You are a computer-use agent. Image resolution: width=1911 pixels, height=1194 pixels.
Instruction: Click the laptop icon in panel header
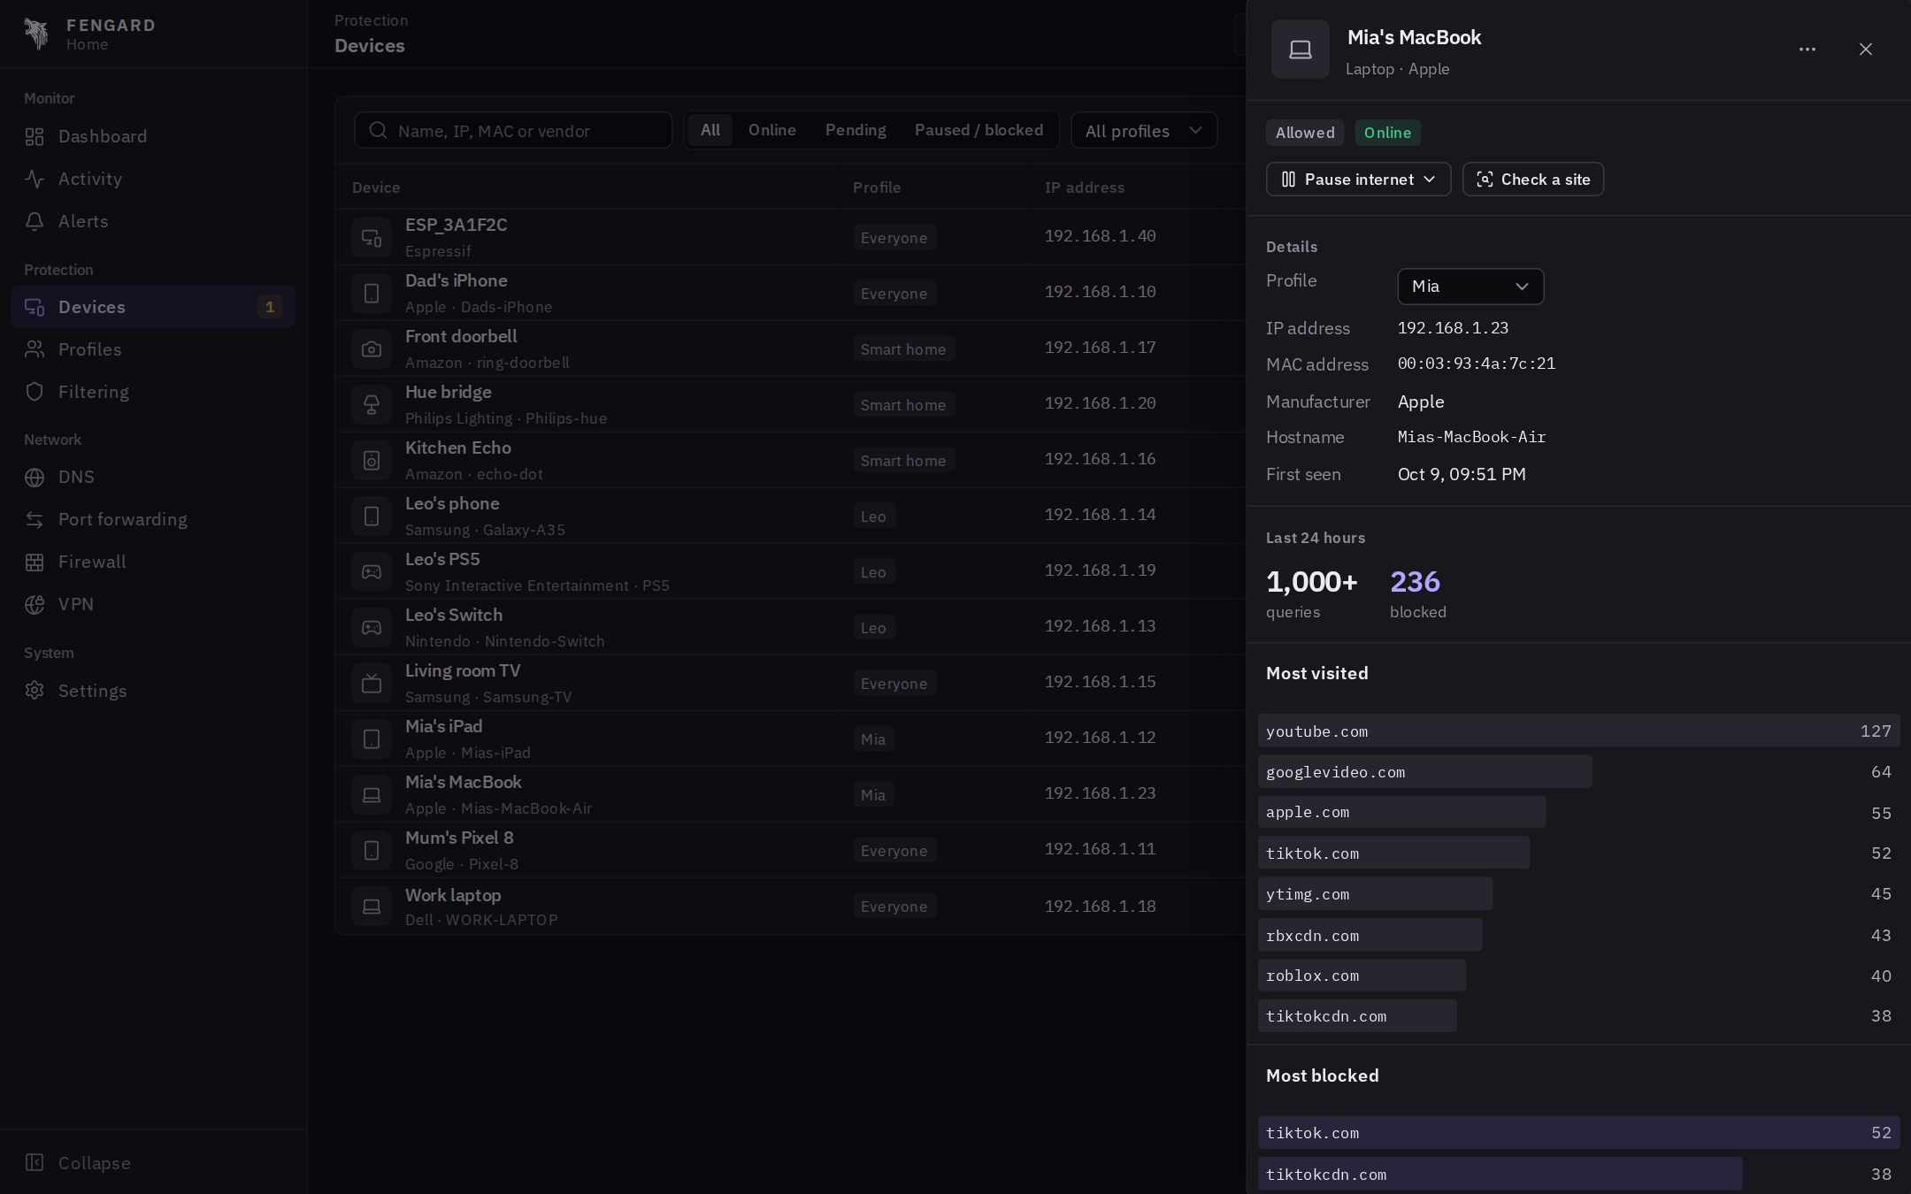point(1301,50)
